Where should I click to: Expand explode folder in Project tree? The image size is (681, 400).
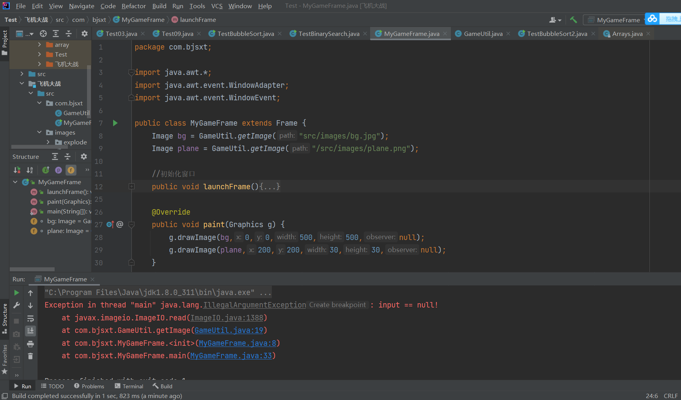[x=48, y=142]
